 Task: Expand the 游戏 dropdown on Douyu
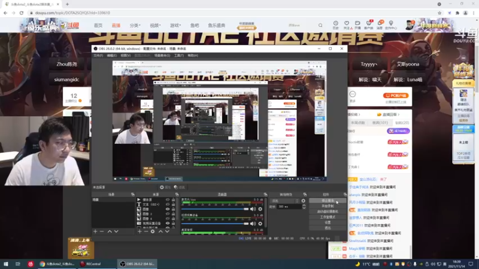click(x=175, y=25)
